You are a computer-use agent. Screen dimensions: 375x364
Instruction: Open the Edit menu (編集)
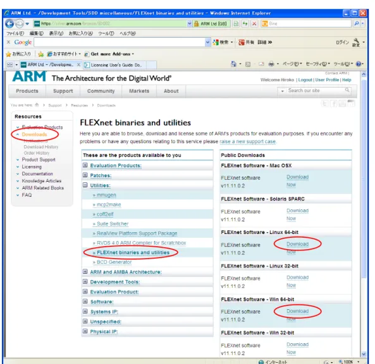[x=36, y=33]
